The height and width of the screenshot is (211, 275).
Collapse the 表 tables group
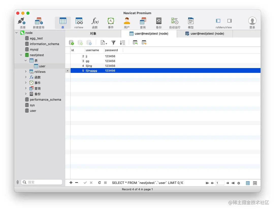coord(26,60)
